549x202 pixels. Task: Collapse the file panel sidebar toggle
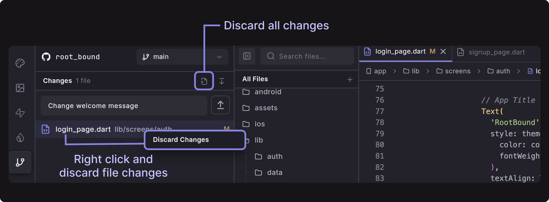[247, 56]
